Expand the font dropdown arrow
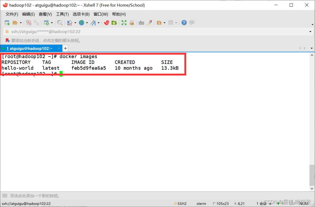315x207 pixels. (99, 23)
